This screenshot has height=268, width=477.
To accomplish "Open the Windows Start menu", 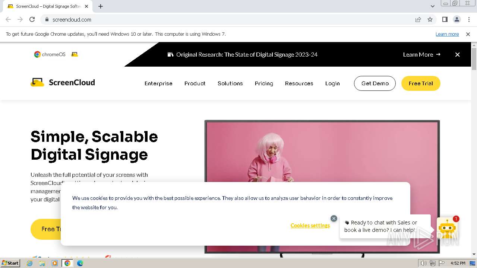I will 10,263.
